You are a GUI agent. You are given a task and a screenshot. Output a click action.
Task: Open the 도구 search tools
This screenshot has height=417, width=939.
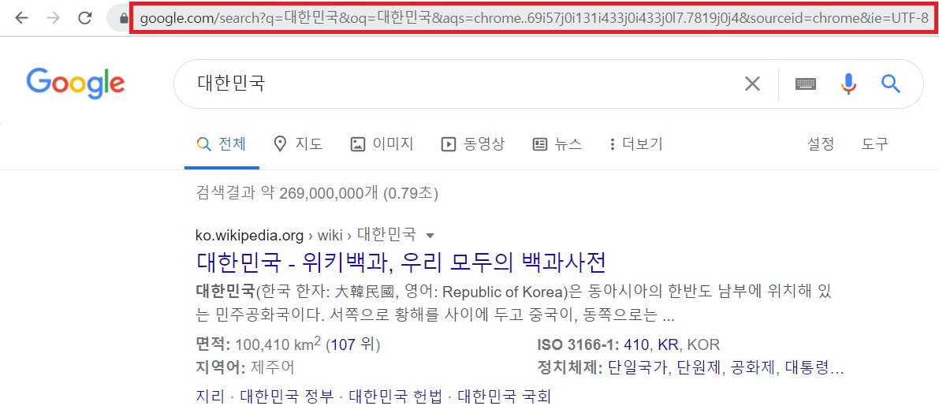coord(875,143)
